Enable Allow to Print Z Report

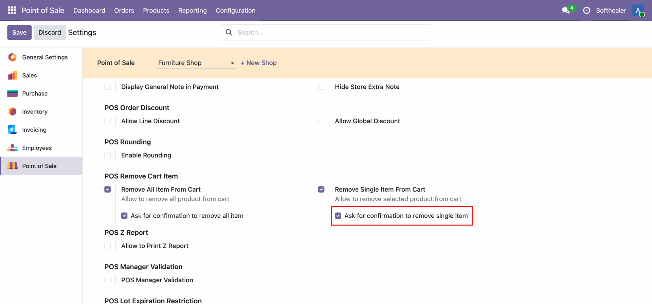pos(108,246)
